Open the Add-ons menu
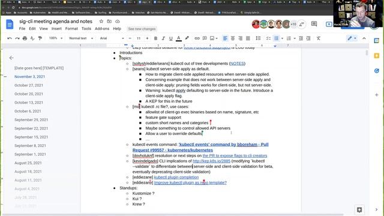384x216 pixels. [102, 29]
